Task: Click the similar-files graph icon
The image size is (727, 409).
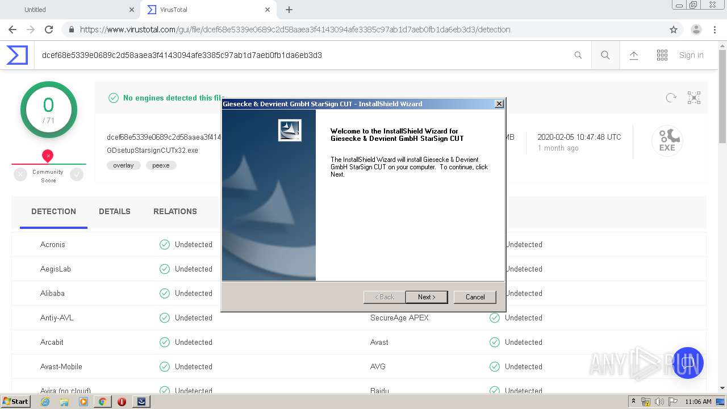Action: [x=694, y=98]
